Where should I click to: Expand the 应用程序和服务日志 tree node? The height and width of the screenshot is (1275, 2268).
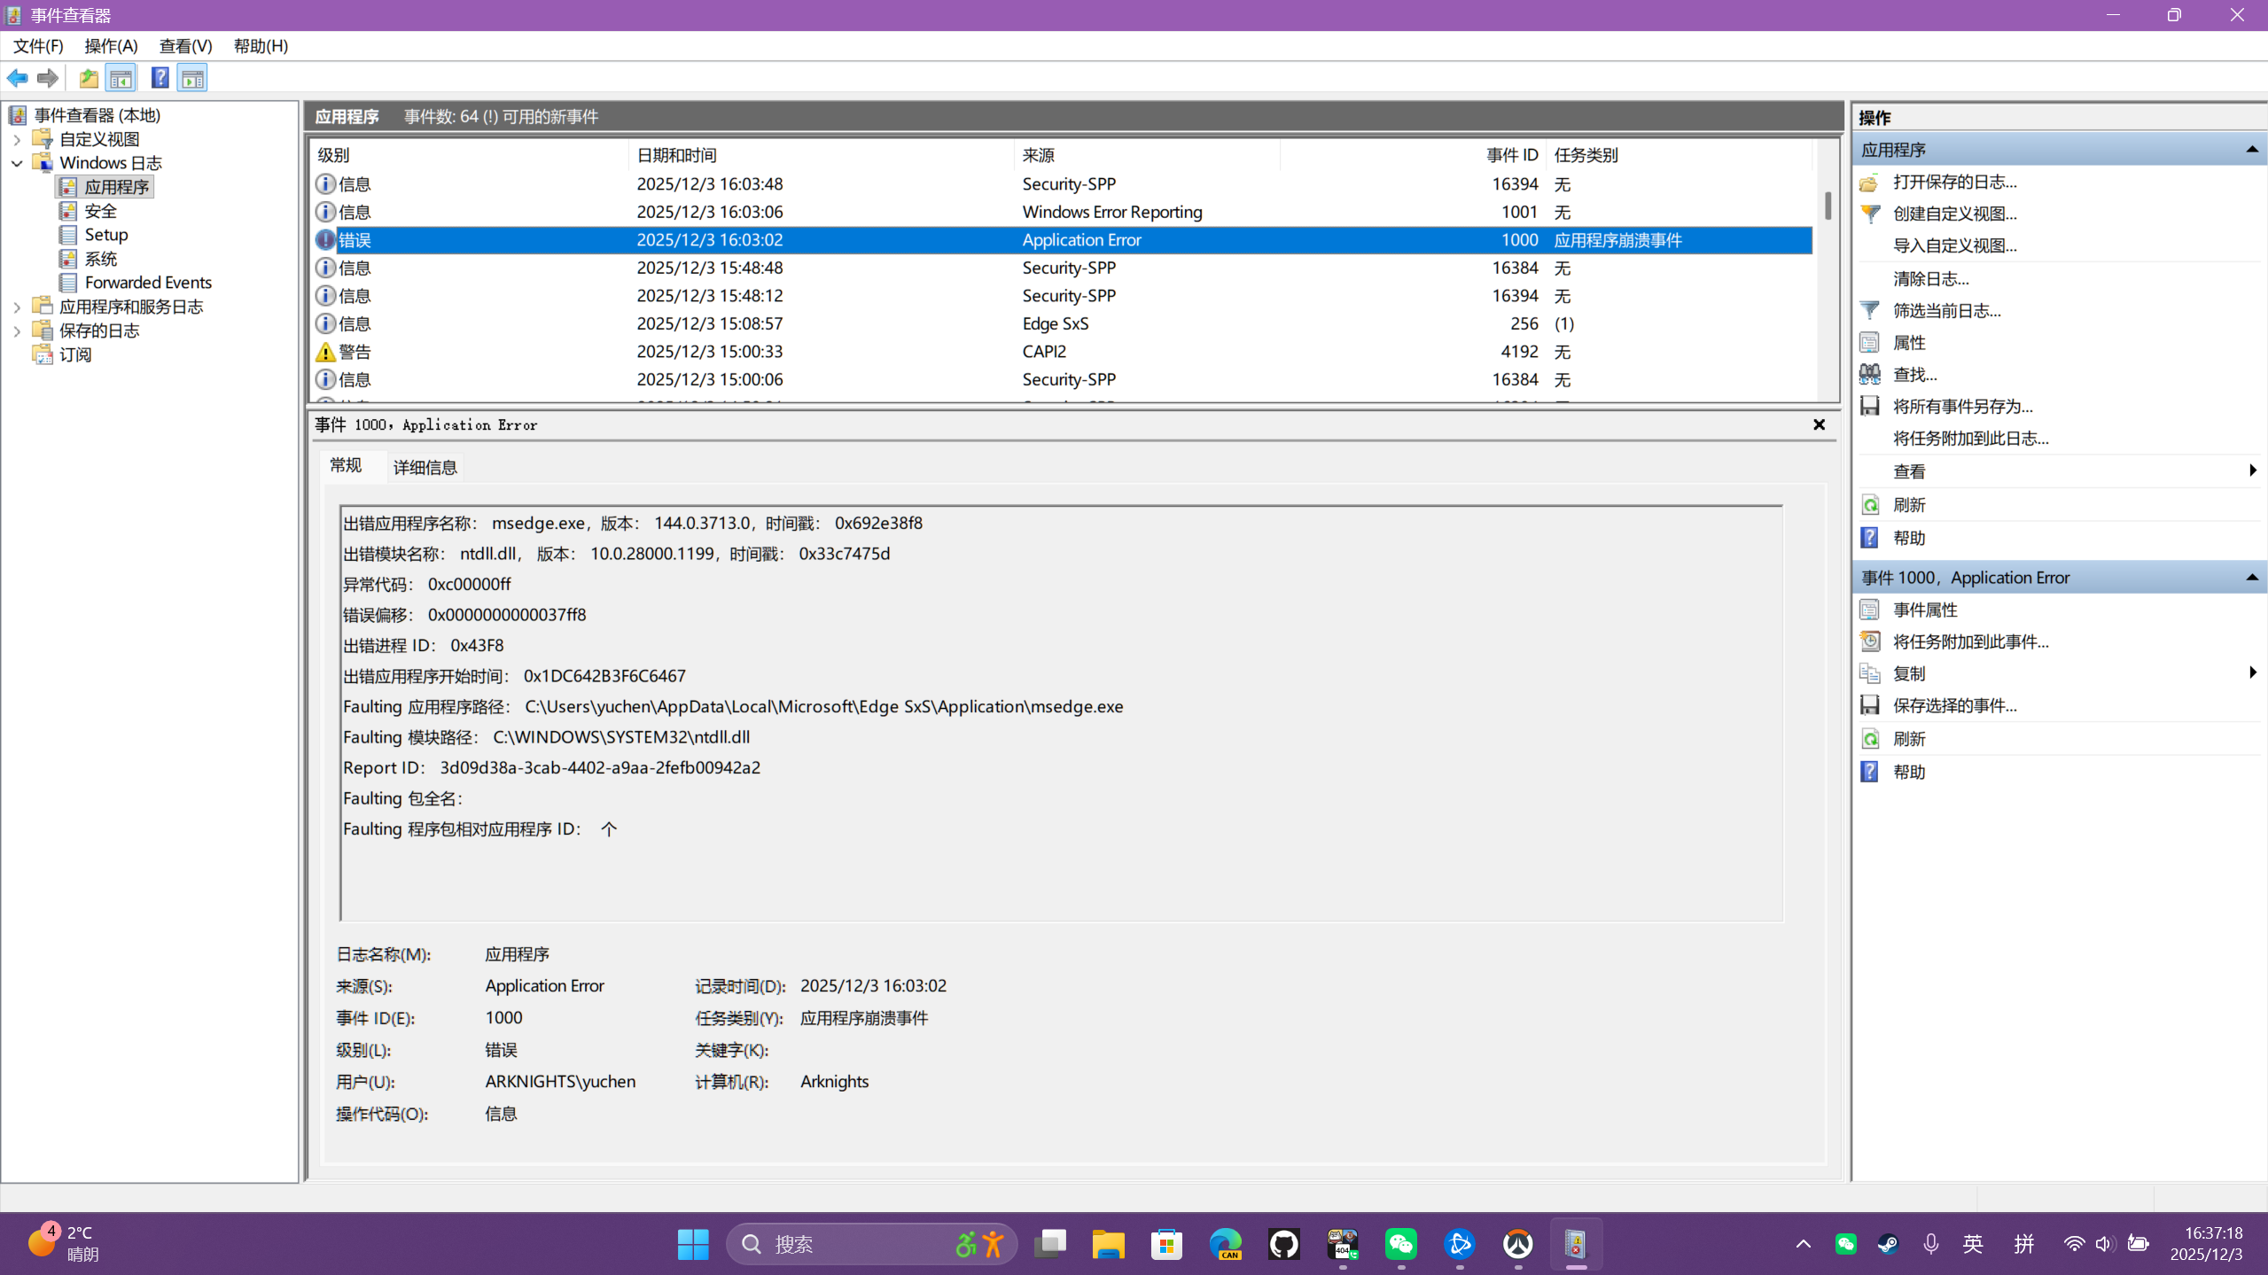16,306
